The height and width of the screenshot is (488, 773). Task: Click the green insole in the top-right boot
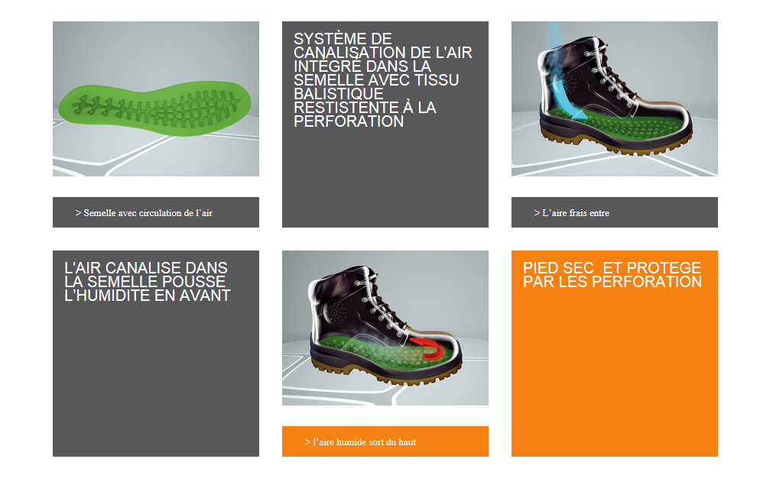pyautogui.click(x=619, y=124)
